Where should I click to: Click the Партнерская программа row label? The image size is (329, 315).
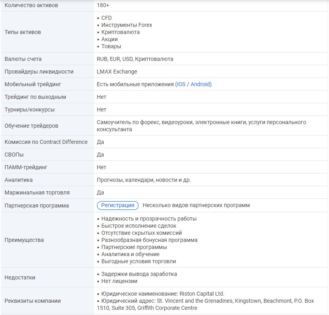click(36, 206)
